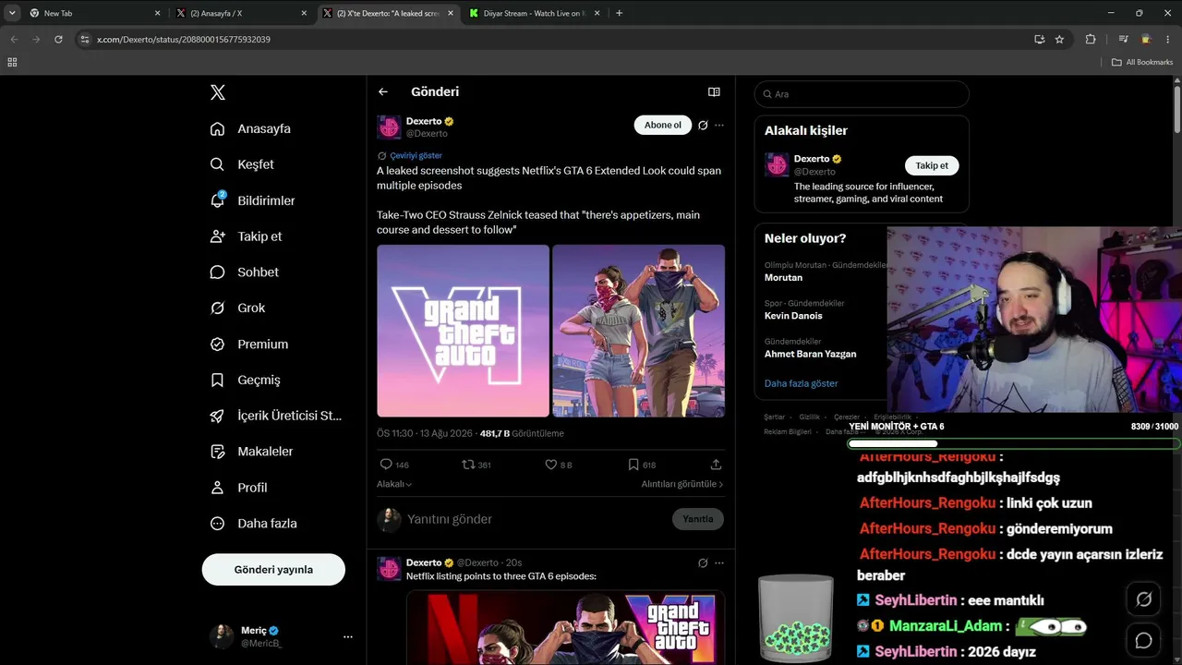Expand Daha fazla in the sidebar
Image resolution: width=1182 pixels, height=665 pixels.
coord(254,524)
